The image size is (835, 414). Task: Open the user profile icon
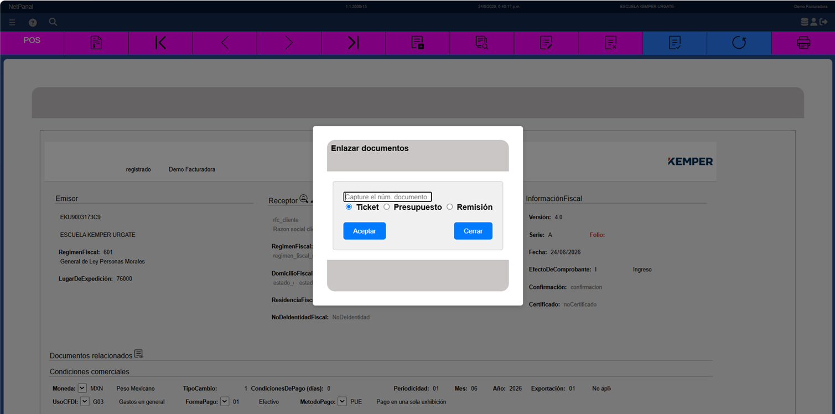point(813,22)
